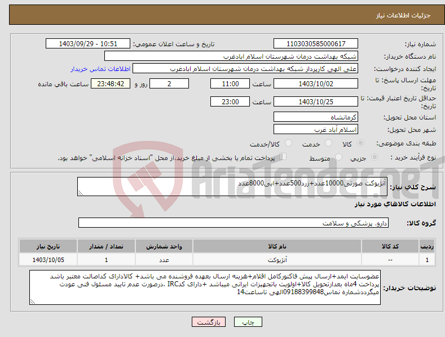The image size is (445, 337).
Task: Click the need date cell 1403/10/05
Action: (49, 260)
